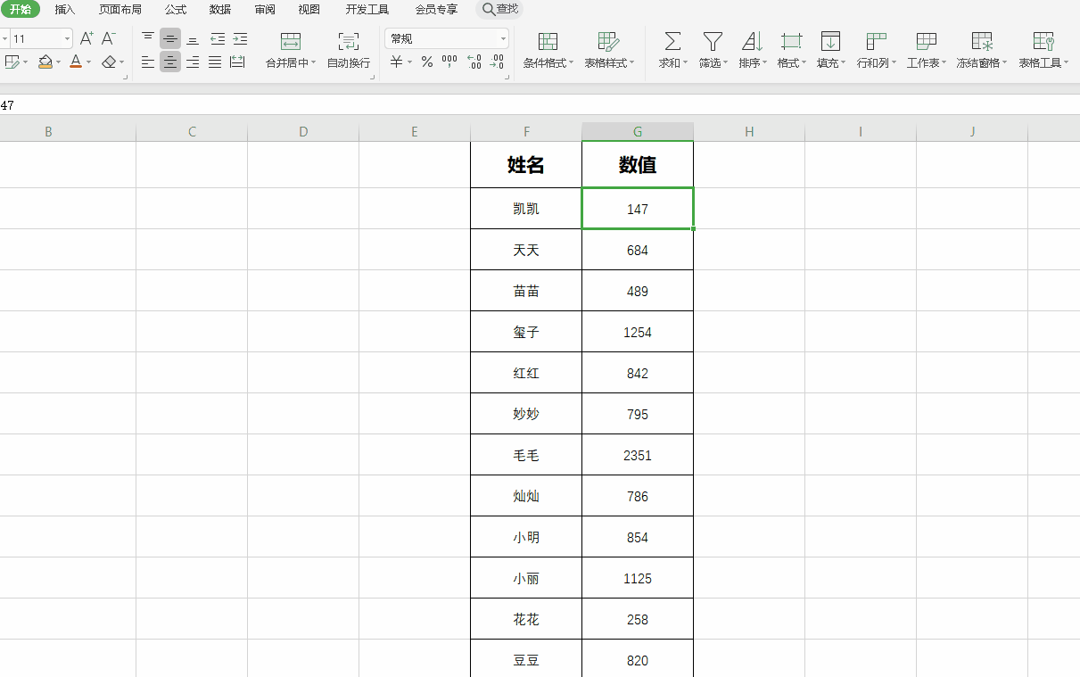Open 条件格式 conditional formatting
Screen dimensions: 1080x677
[x=548, y=51]
